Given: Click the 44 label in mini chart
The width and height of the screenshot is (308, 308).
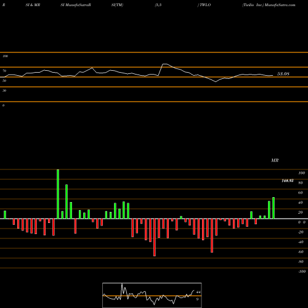Looking at the screenshot, I should [198, 292].
